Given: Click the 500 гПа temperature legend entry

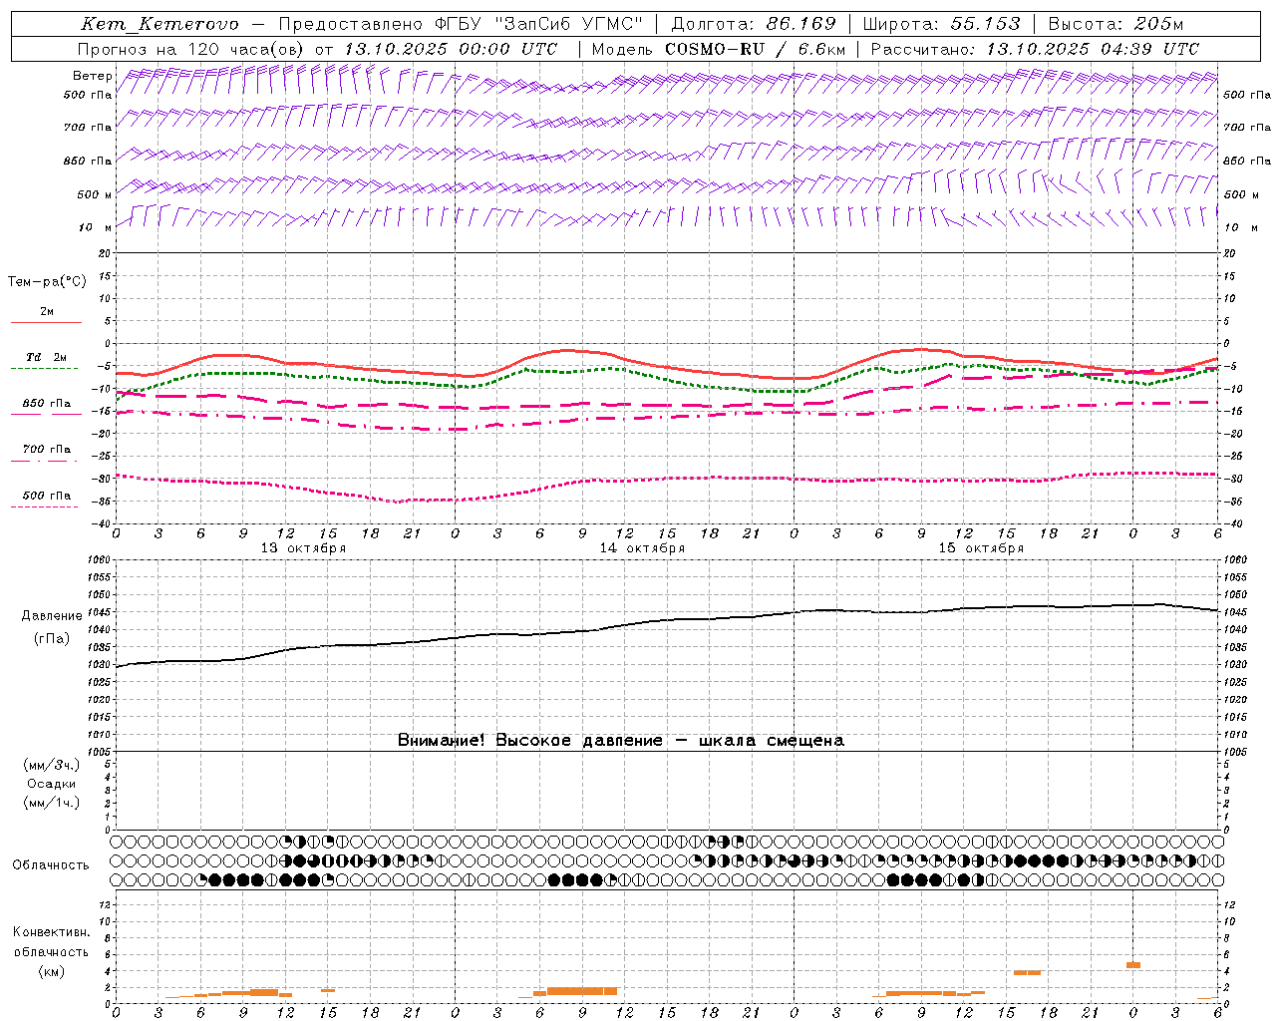Looking at the screenshot, I should 46,496.
